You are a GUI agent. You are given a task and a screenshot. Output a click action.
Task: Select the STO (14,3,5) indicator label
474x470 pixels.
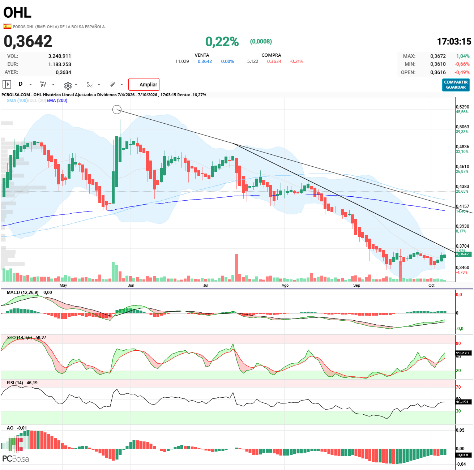click(20, 338)
